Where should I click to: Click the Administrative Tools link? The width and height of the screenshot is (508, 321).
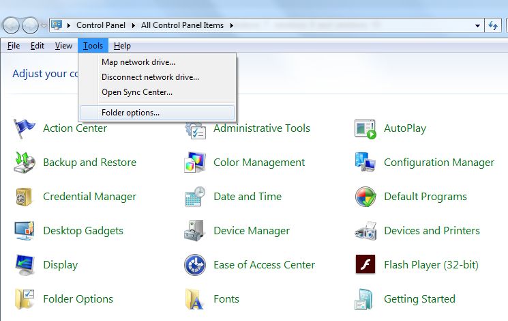coord(261,128)
